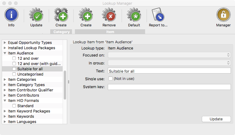Open the Report to... document icon
This screenshot has height=135, width=235.
(158, 15)
